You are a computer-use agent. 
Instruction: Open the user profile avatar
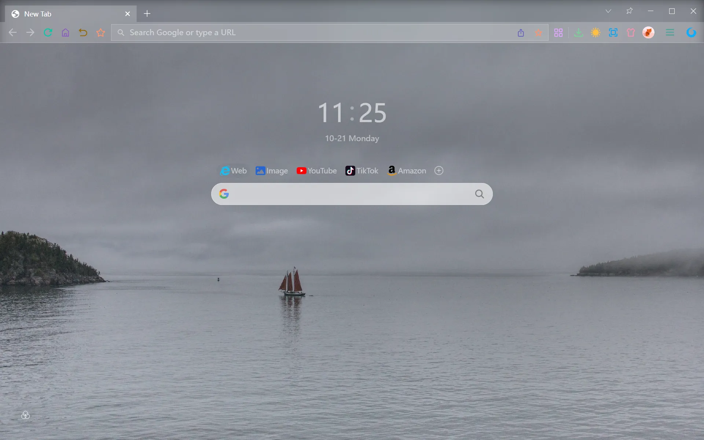pos(649,33)
